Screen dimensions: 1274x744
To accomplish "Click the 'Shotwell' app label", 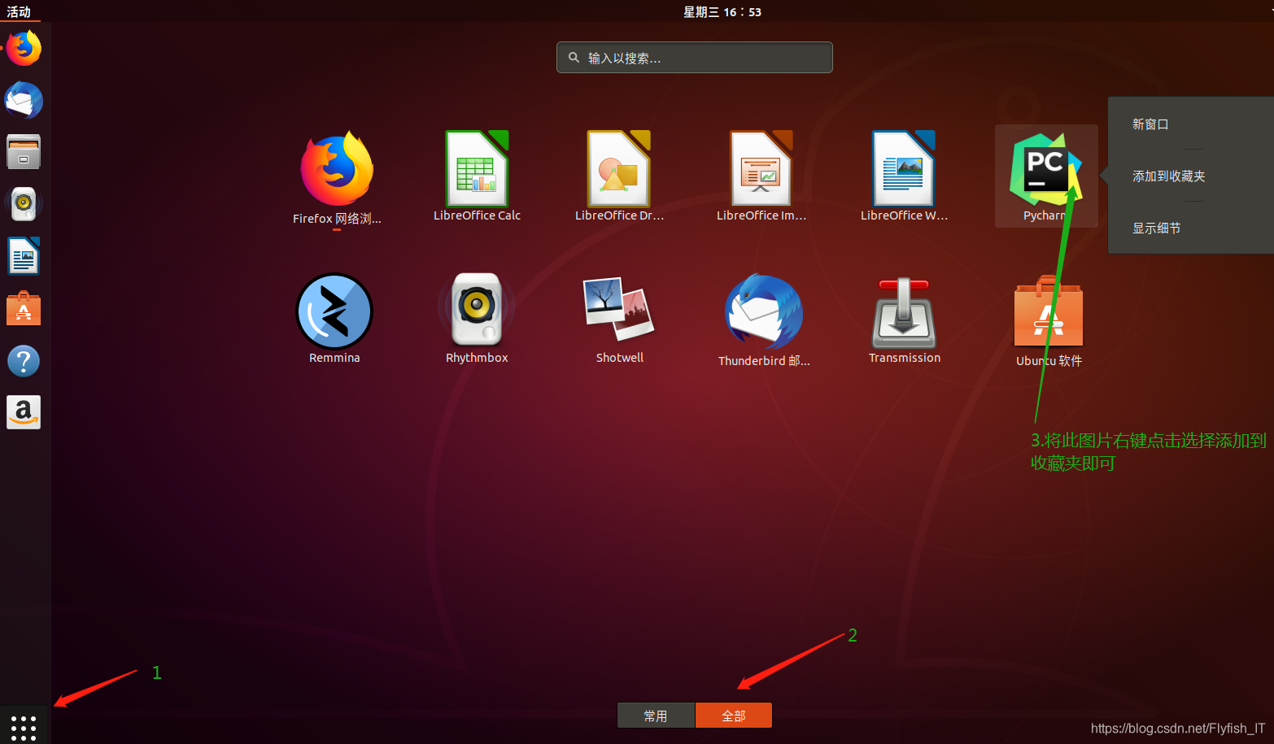I will pos(620,358).
